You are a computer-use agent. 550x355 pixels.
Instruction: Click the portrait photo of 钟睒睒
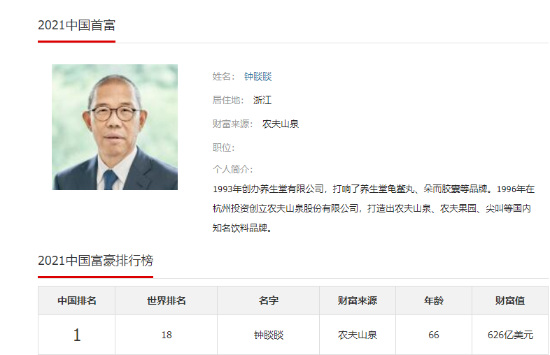coord(115,127)
